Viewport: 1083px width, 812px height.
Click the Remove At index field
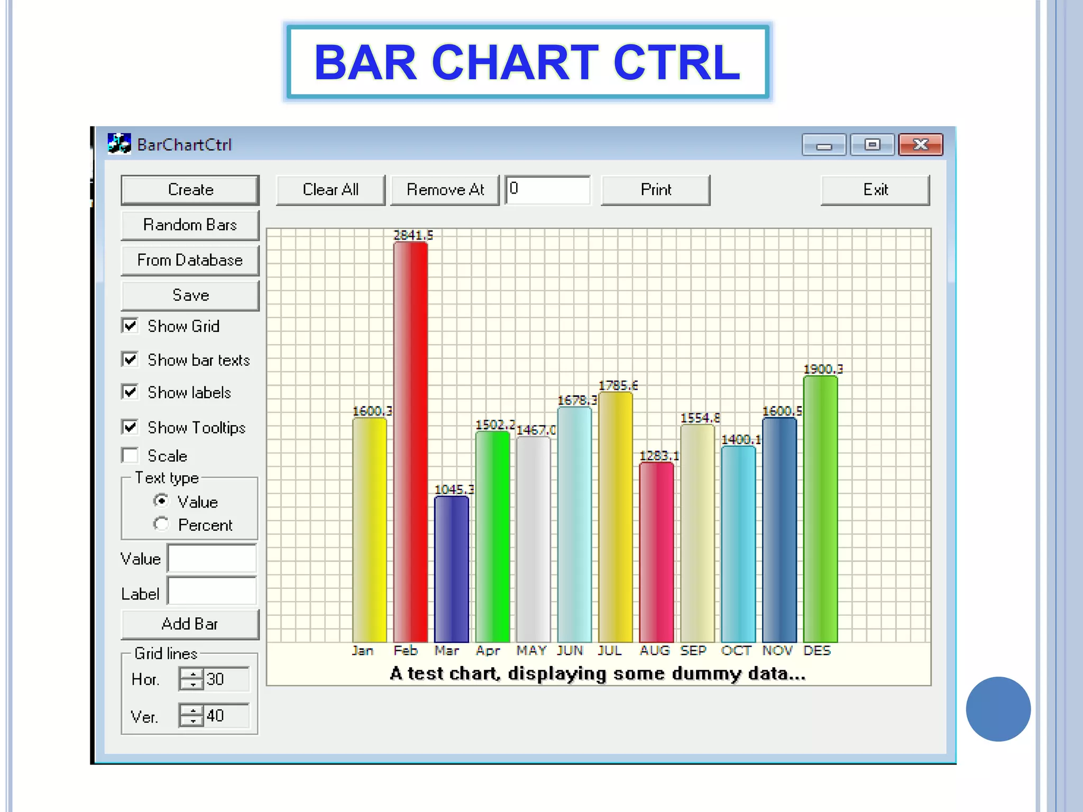pos(547,190)
